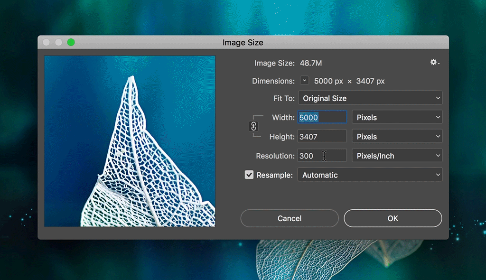Click the Height value field
Viewport: 486px width, 280px height.
(322, 137)
